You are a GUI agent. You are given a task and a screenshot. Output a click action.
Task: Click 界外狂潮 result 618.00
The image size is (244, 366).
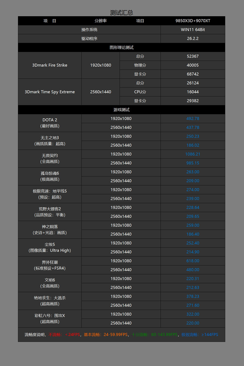(193, 261)
